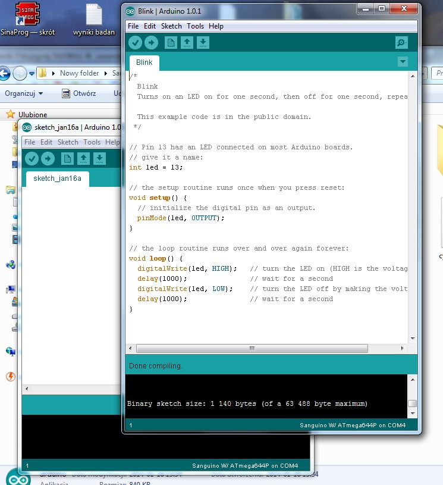Screen dimensions: 443x485
Task: Click Explorer forward navigation arrow
Action: [20, 74]
